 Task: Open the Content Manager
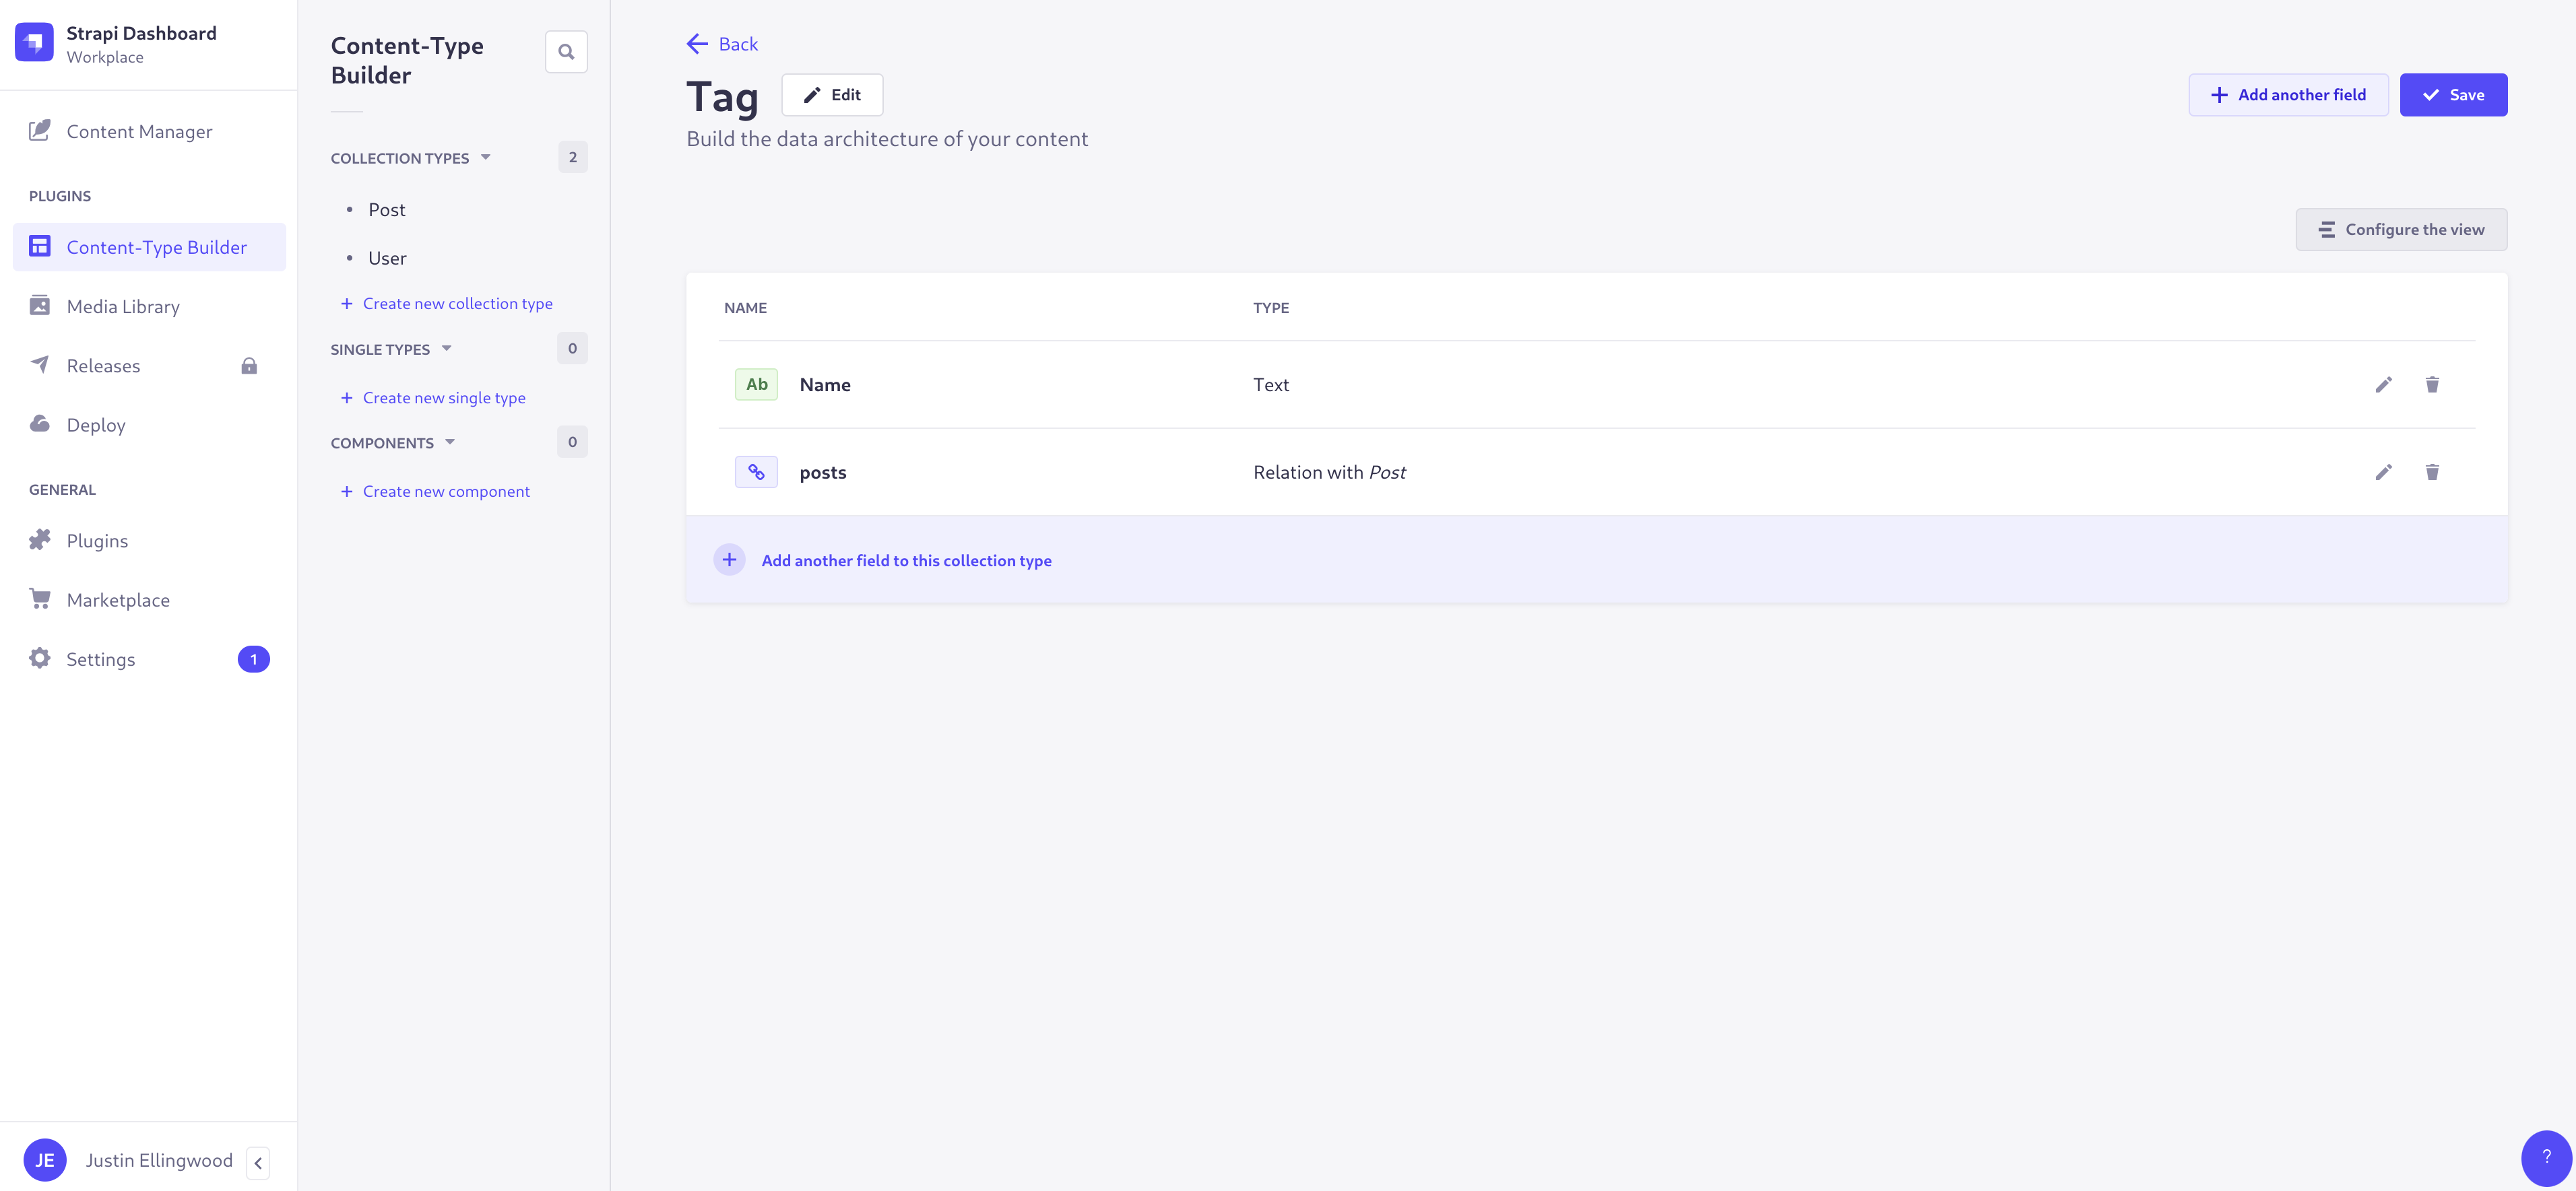tap(139, 131)
